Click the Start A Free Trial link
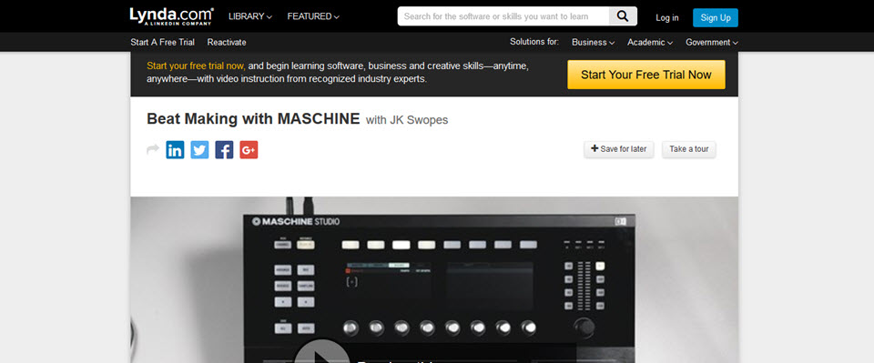 tap(163, 43)
